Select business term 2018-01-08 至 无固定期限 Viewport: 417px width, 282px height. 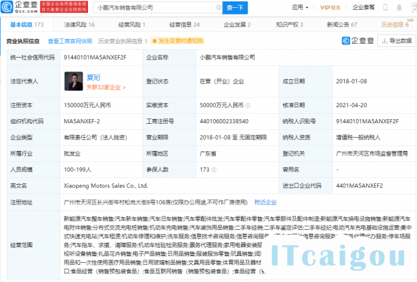point(233,138)
